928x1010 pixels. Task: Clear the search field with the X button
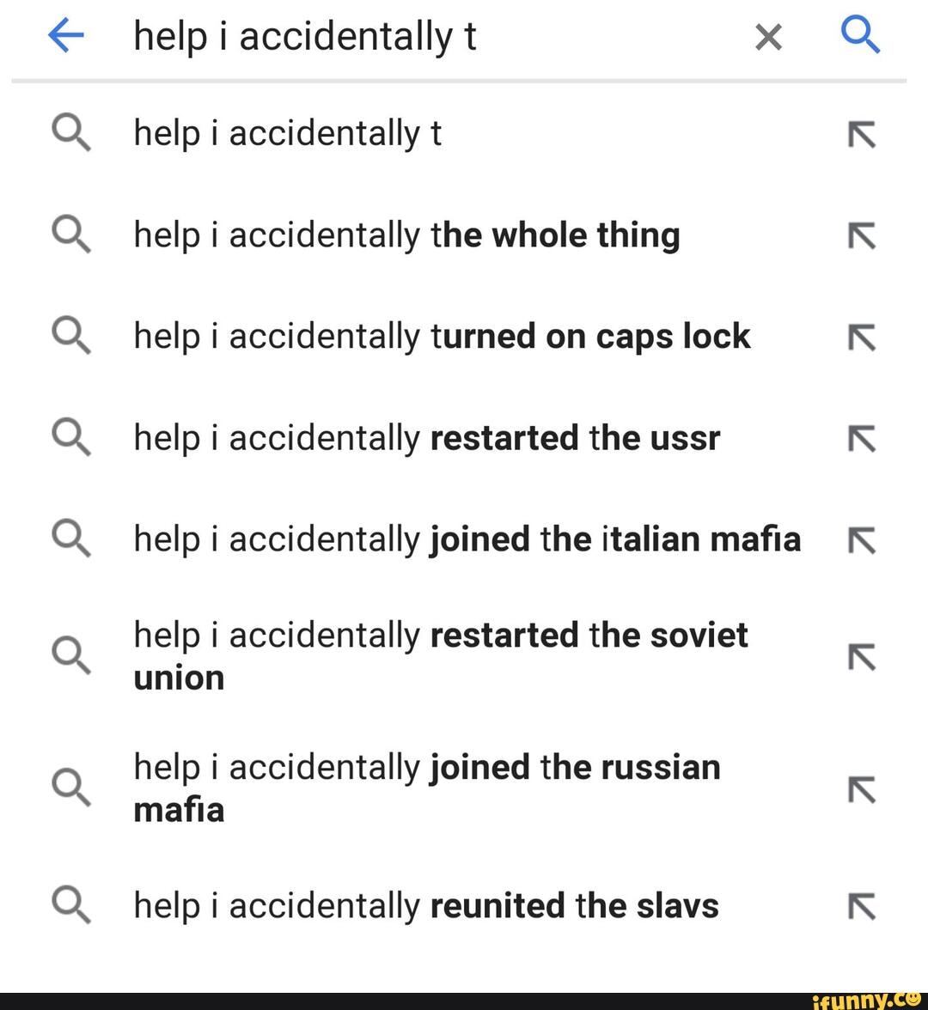point(767,35)
